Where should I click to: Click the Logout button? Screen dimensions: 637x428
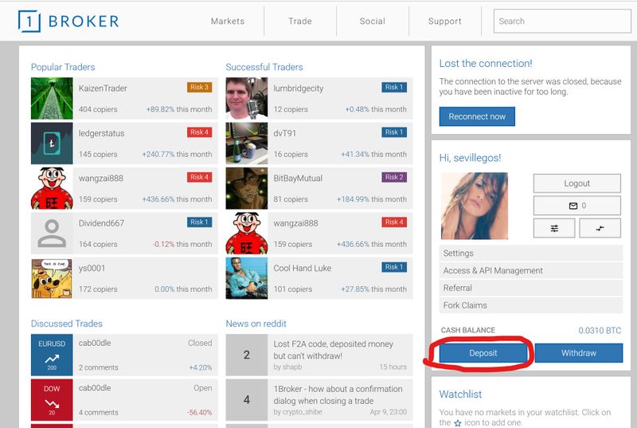[576, 183]
